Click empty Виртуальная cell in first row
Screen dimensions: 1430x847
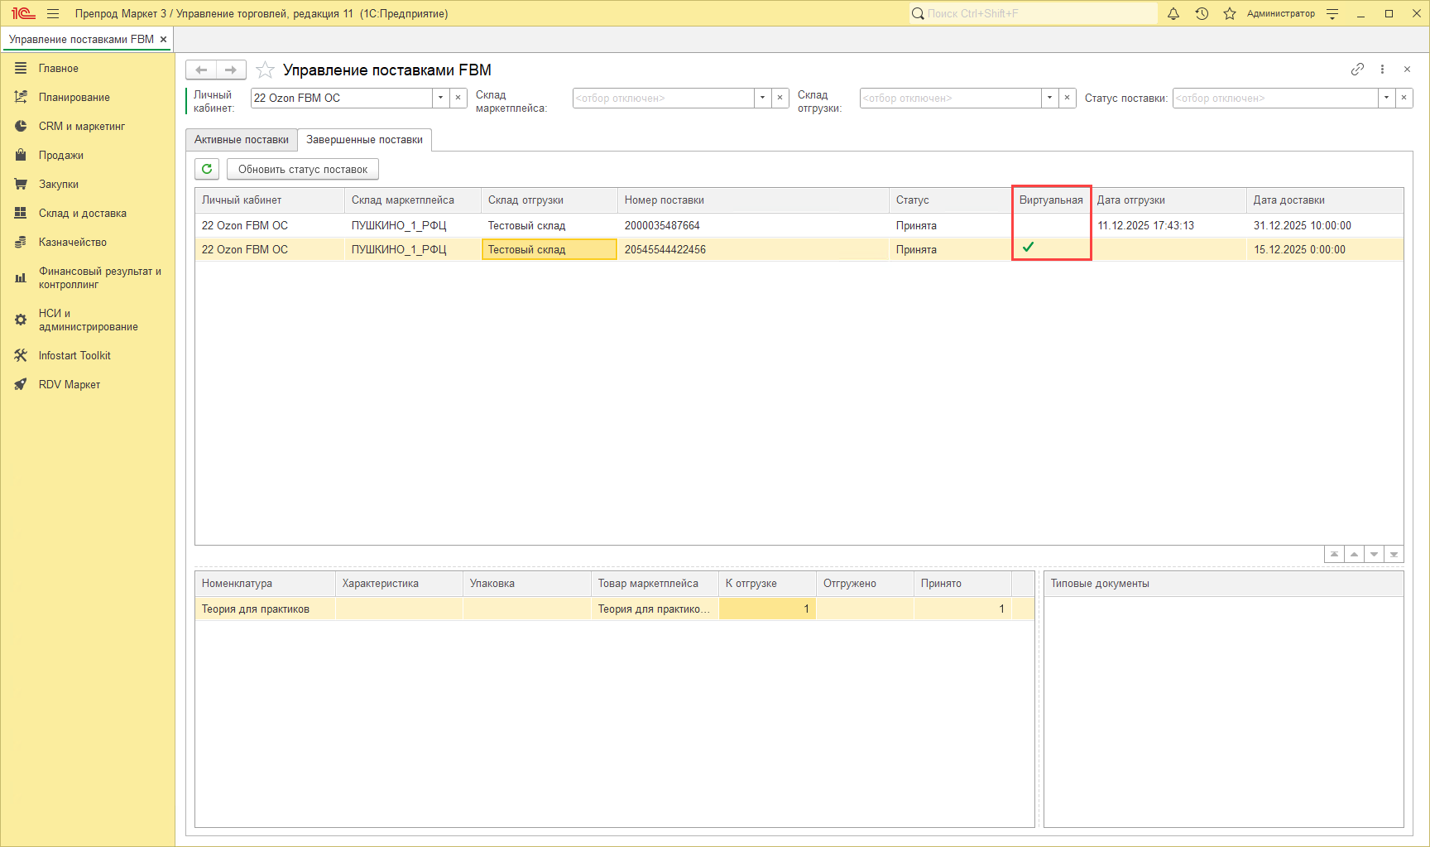1051,225
